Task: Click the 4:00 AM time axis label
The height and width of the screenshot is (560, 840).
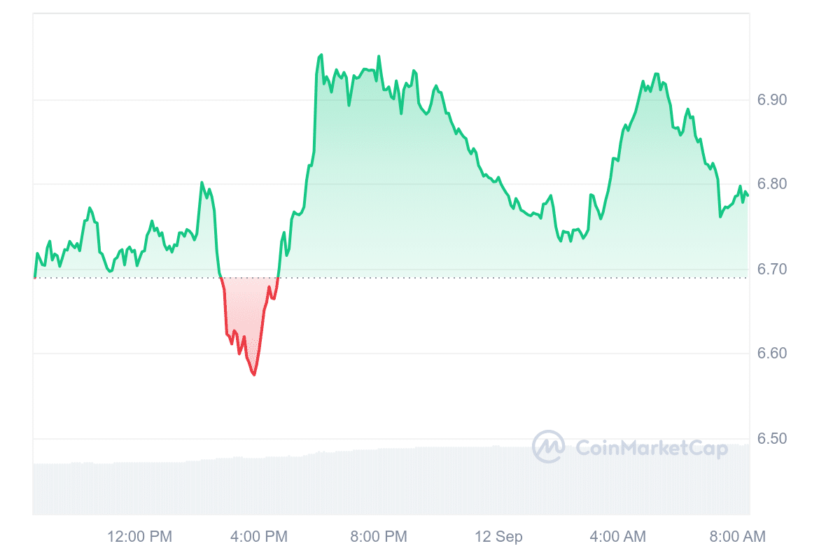Action: click(x=617, y=537)
